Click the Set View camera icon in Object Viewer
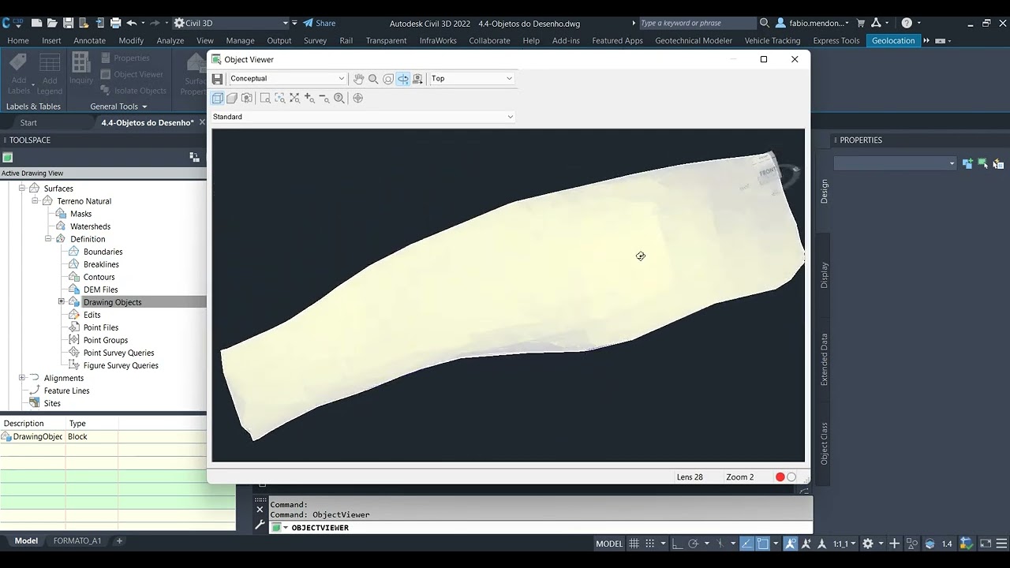Viewport: 1010px width, 568px height. click(417, 79)
